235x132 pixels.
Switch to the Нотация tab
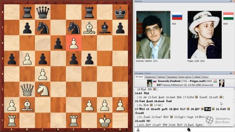coord(139,77)
